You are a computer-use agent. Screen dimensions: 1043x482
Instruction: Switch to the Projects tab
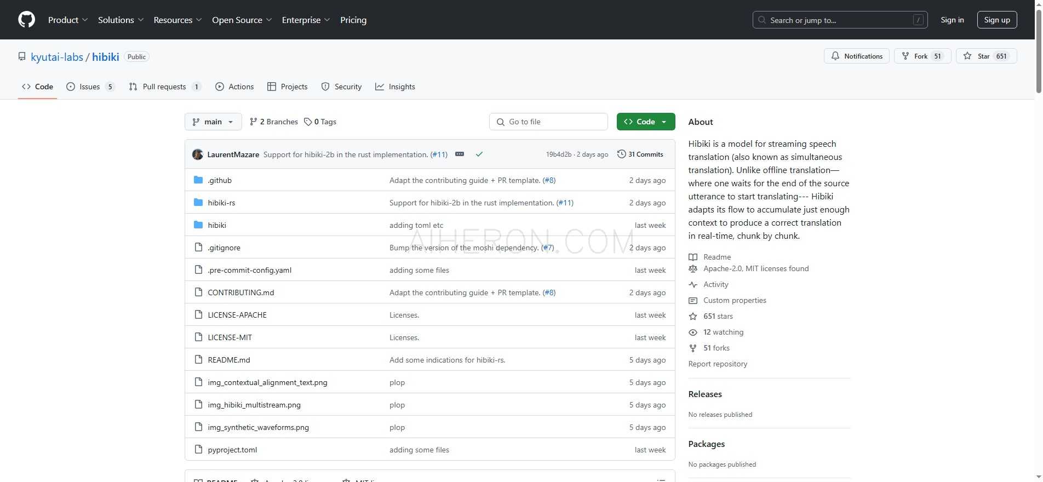click(288, 87)
